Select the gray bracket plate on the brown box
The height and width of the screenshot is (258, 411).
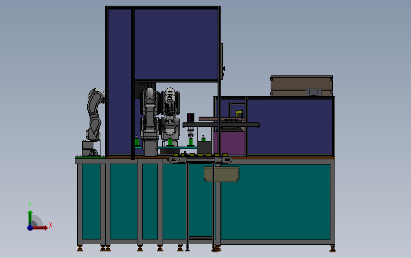click(313, 92)
